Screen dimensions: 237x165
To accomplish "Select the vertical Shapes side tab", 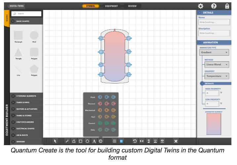I will (x=7, y=18).
